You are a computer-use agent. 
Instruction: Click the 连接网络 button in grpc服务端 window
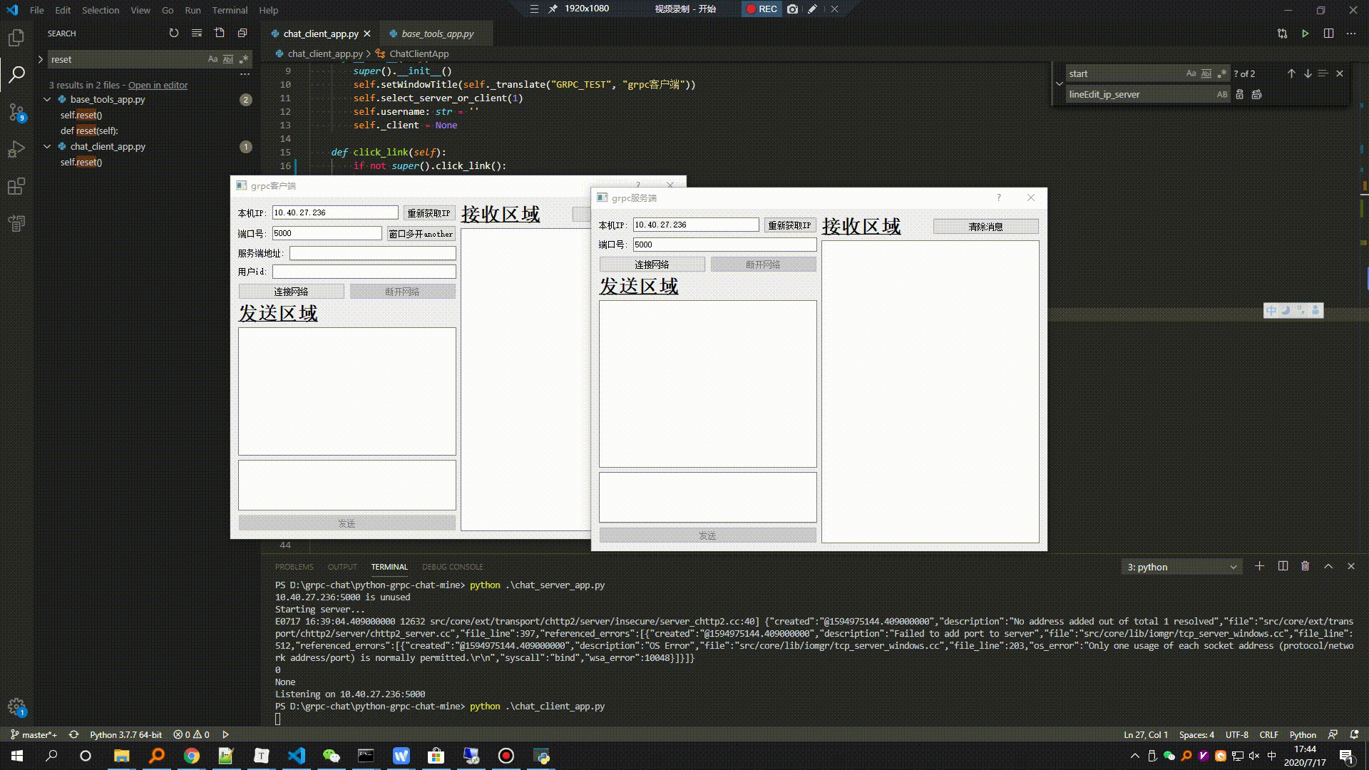651,264
